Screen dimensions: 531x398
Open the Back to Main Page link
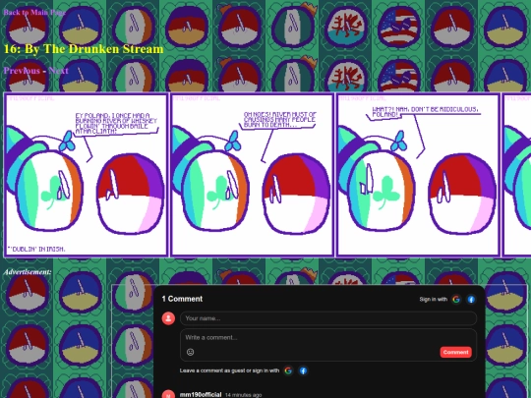pyautogui.click(x=34, y=12)
